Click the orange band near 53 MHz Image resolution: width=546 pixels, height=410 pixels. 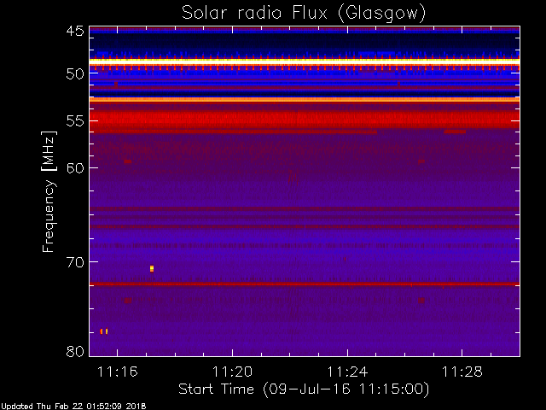coord(305,100)
